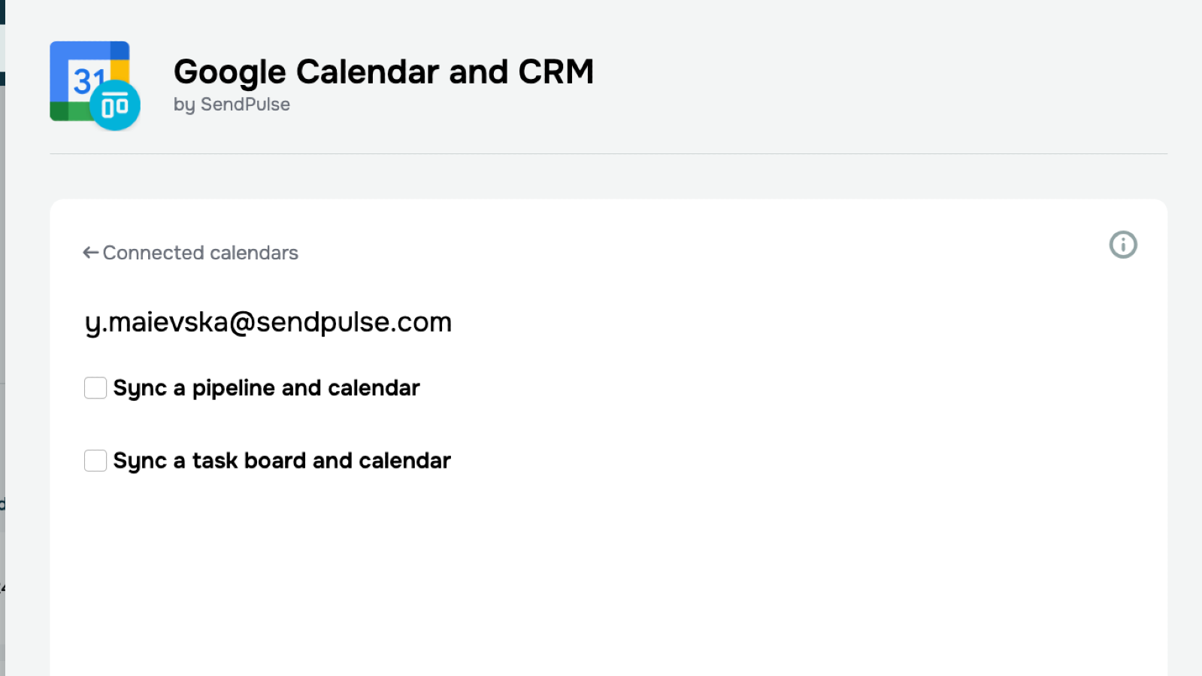Click the number 31 on the calendar logo
The width and height of the screenshot is (1202, 676).
click(88, 80)
